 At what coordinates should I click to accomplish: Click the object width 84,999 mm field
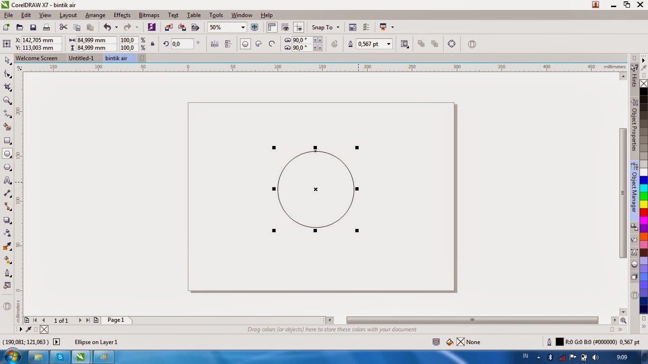coord(96,40)
